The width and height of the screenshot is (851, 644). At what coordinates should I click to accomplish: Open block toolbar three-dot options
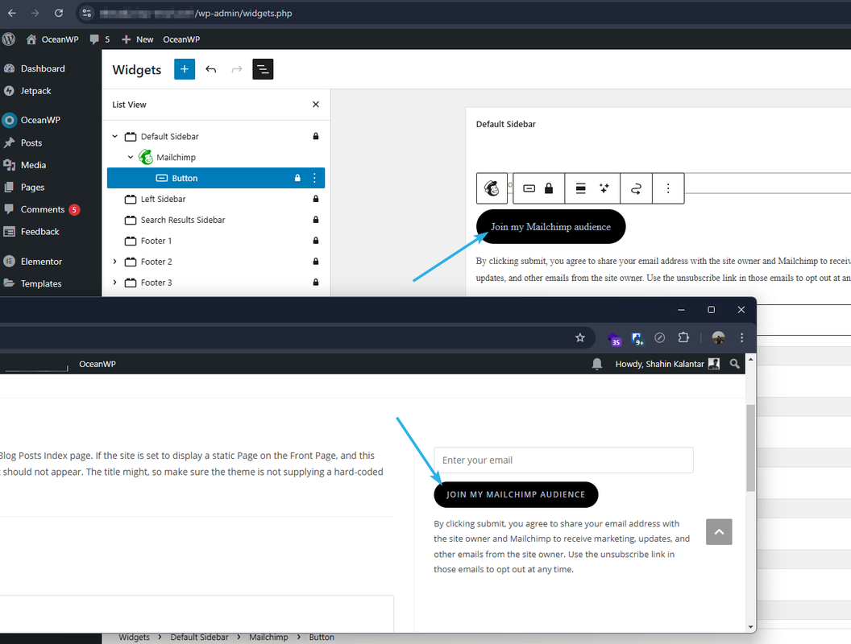point(668,188)
